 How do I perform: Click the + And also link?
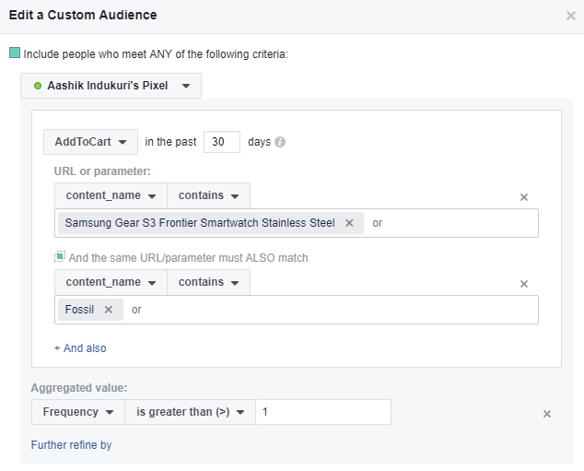(80, 348)
